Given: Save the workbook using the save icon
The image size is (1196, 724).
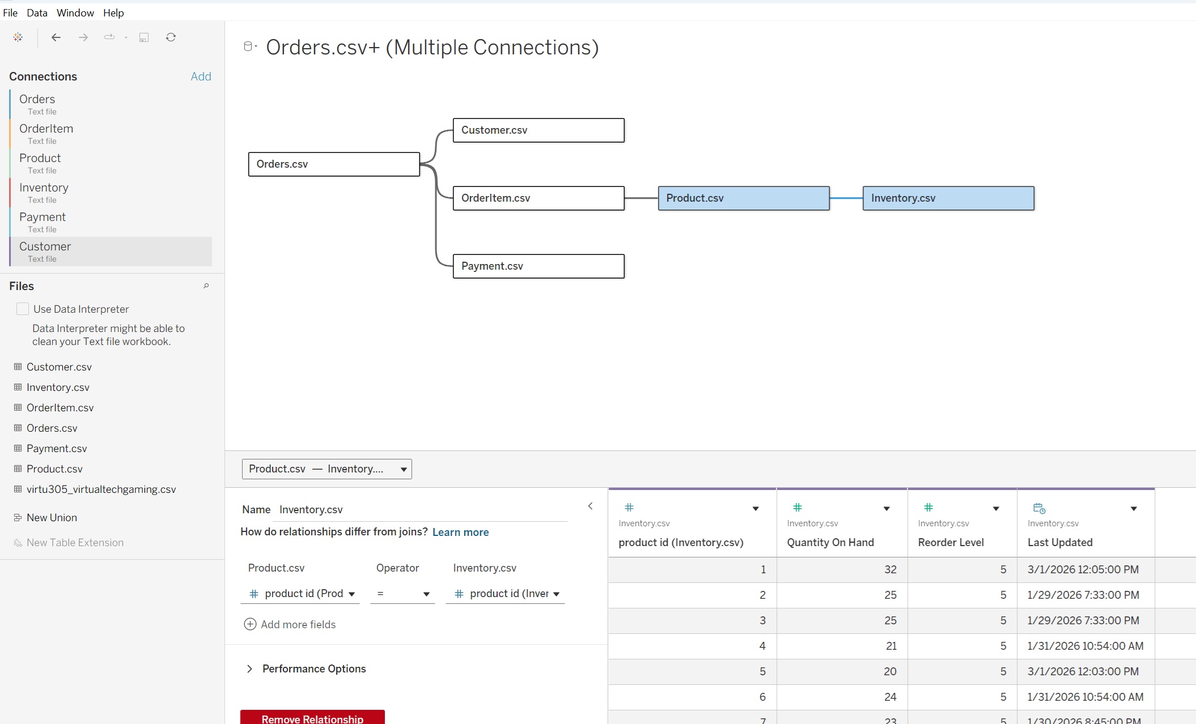Looking at the screenshot, I should (144, 37).
